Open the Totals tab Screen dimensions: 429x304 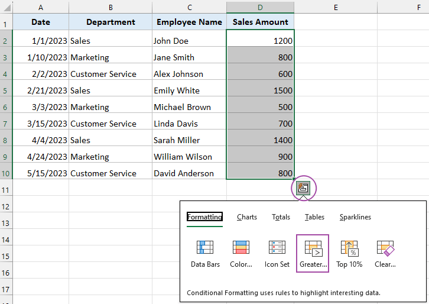281,217
